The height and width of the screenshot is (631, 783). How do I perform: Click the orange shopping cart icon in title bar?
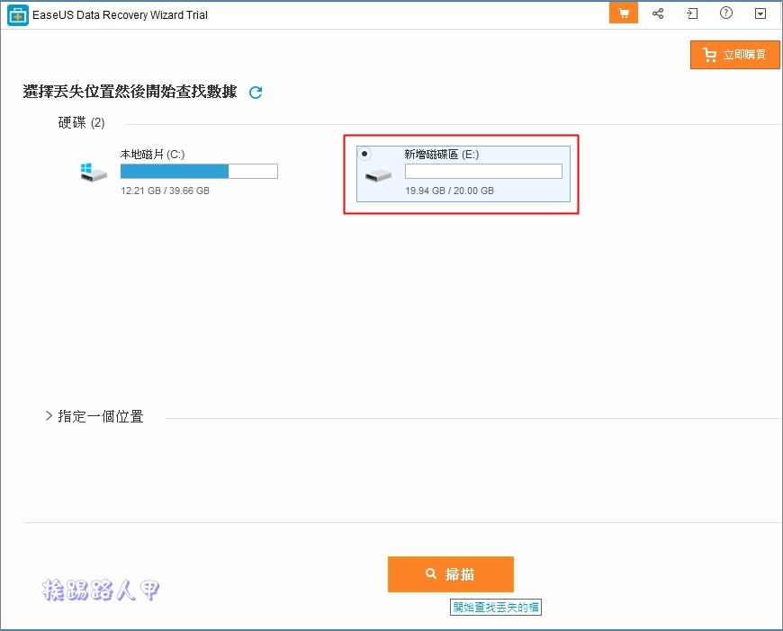coord(623,13)
